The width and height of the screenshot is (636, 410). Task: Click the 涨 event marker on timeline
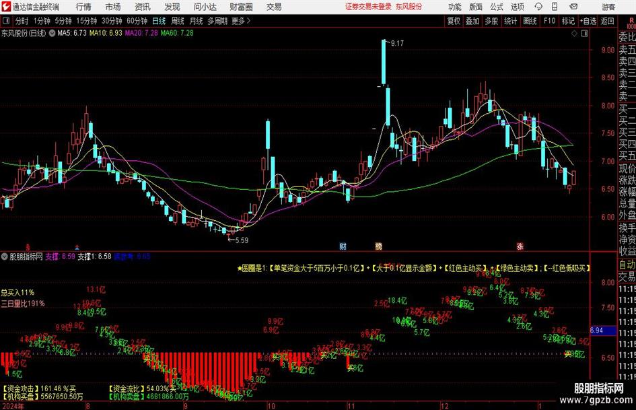click(520, 246)
